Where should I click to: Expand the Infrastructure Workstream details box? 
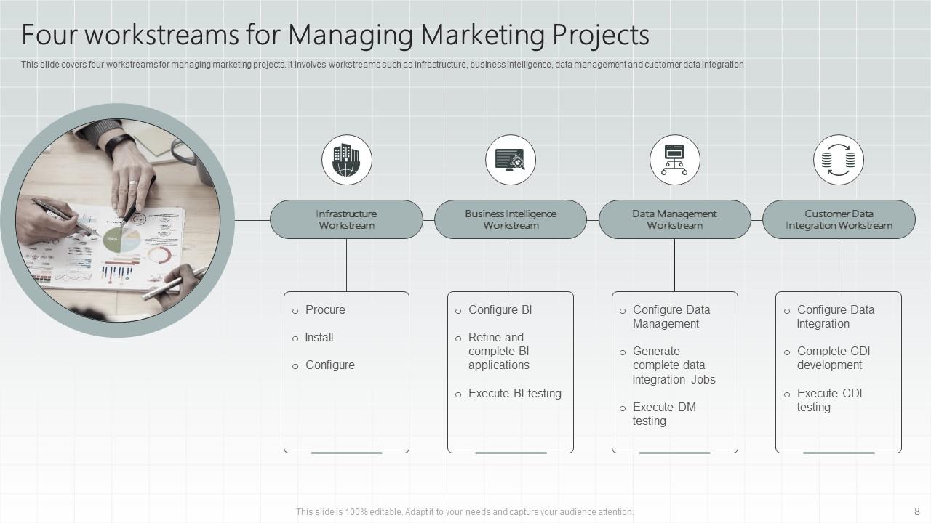pos(347,372)
